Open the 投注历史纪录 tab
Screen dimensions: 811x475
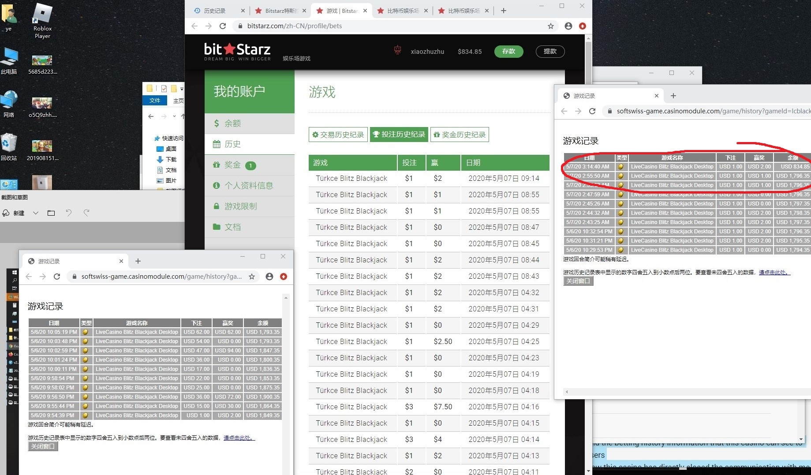(399, 135)
